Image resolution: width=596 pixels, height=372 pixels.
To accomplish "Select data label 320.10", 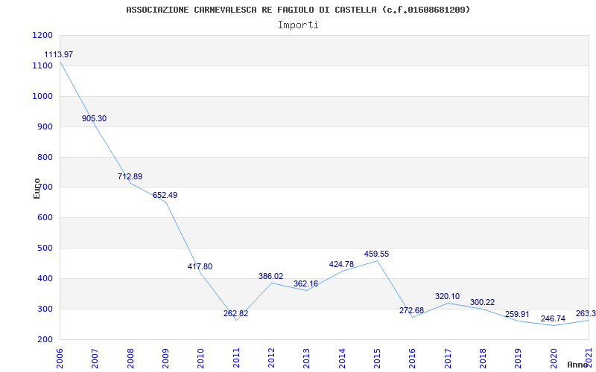I will 447,296.
